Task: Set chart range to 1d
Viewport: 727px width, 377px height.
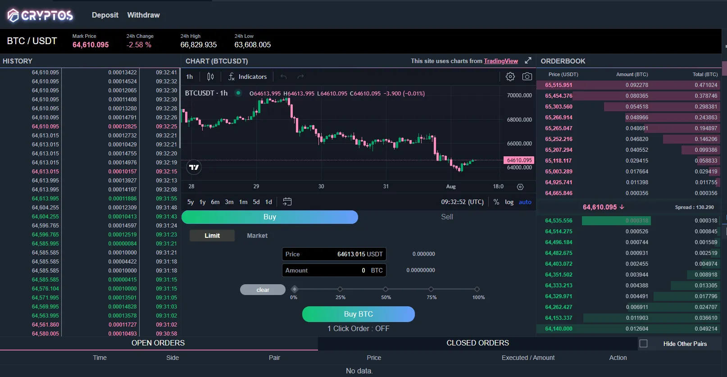Action: [268, 202]
